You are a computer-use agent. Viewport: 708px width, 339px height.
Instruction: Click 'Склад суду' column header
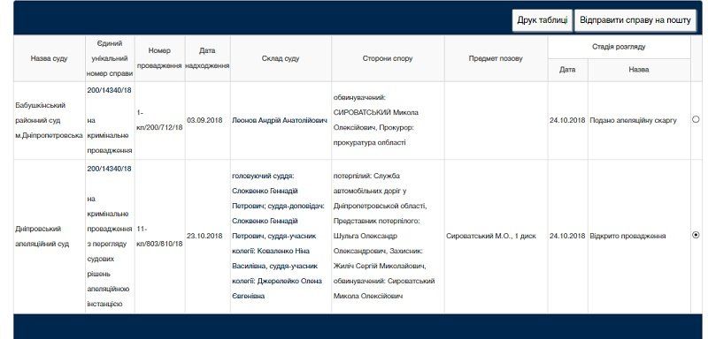point(281,58)
